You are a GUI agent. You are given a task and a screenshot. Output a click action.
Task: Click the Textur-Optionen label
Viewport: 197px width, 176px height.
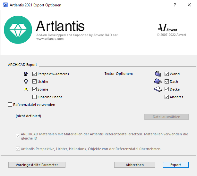tap(119, 74)
